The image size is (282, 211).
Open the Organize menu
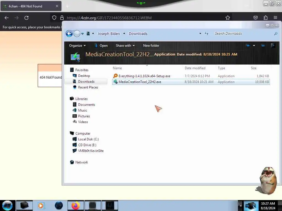click(x=77, y=46)
